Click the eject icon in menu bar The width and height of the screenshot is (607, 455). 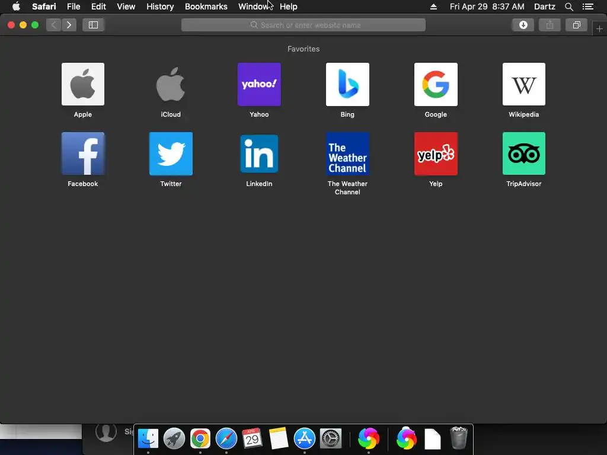[x=433, y=7]
